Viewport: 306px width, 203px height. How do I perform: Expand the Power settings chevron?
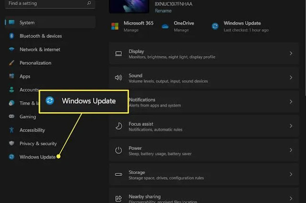tap(291, 150)
